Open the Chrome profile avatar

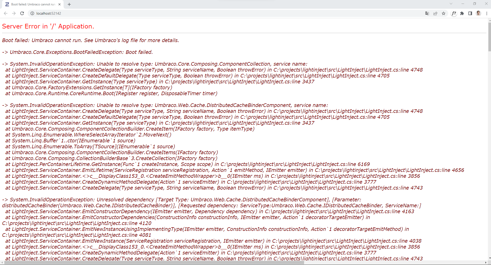[x=478, y=13]
